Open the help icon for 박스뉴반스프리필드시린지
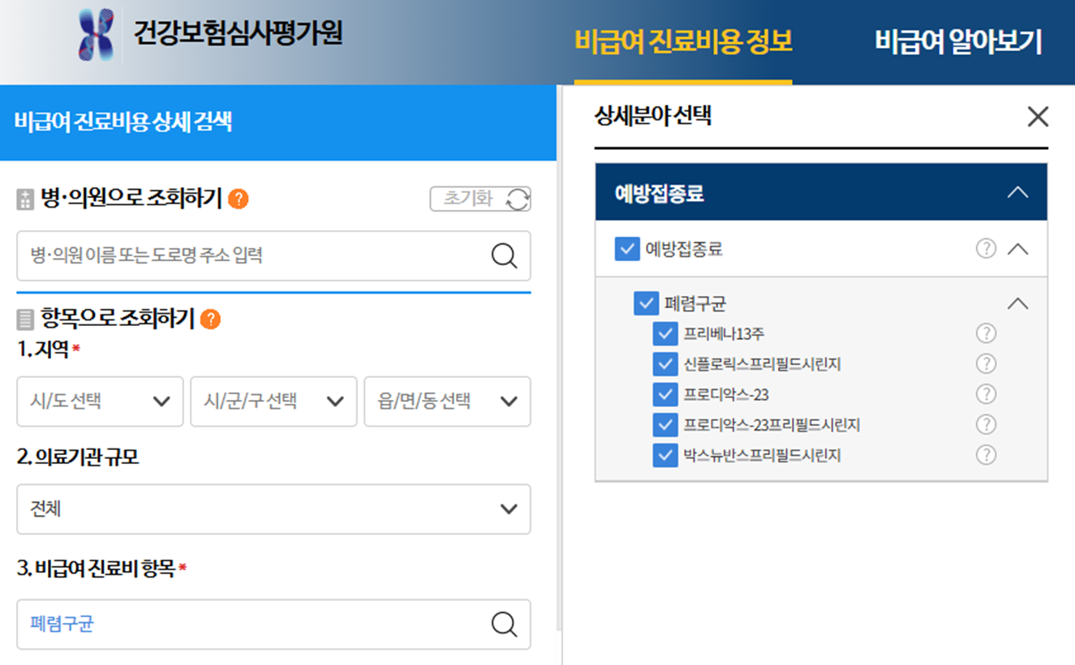Viewport: 1075px width, 665px height. [x=986, y=455]
